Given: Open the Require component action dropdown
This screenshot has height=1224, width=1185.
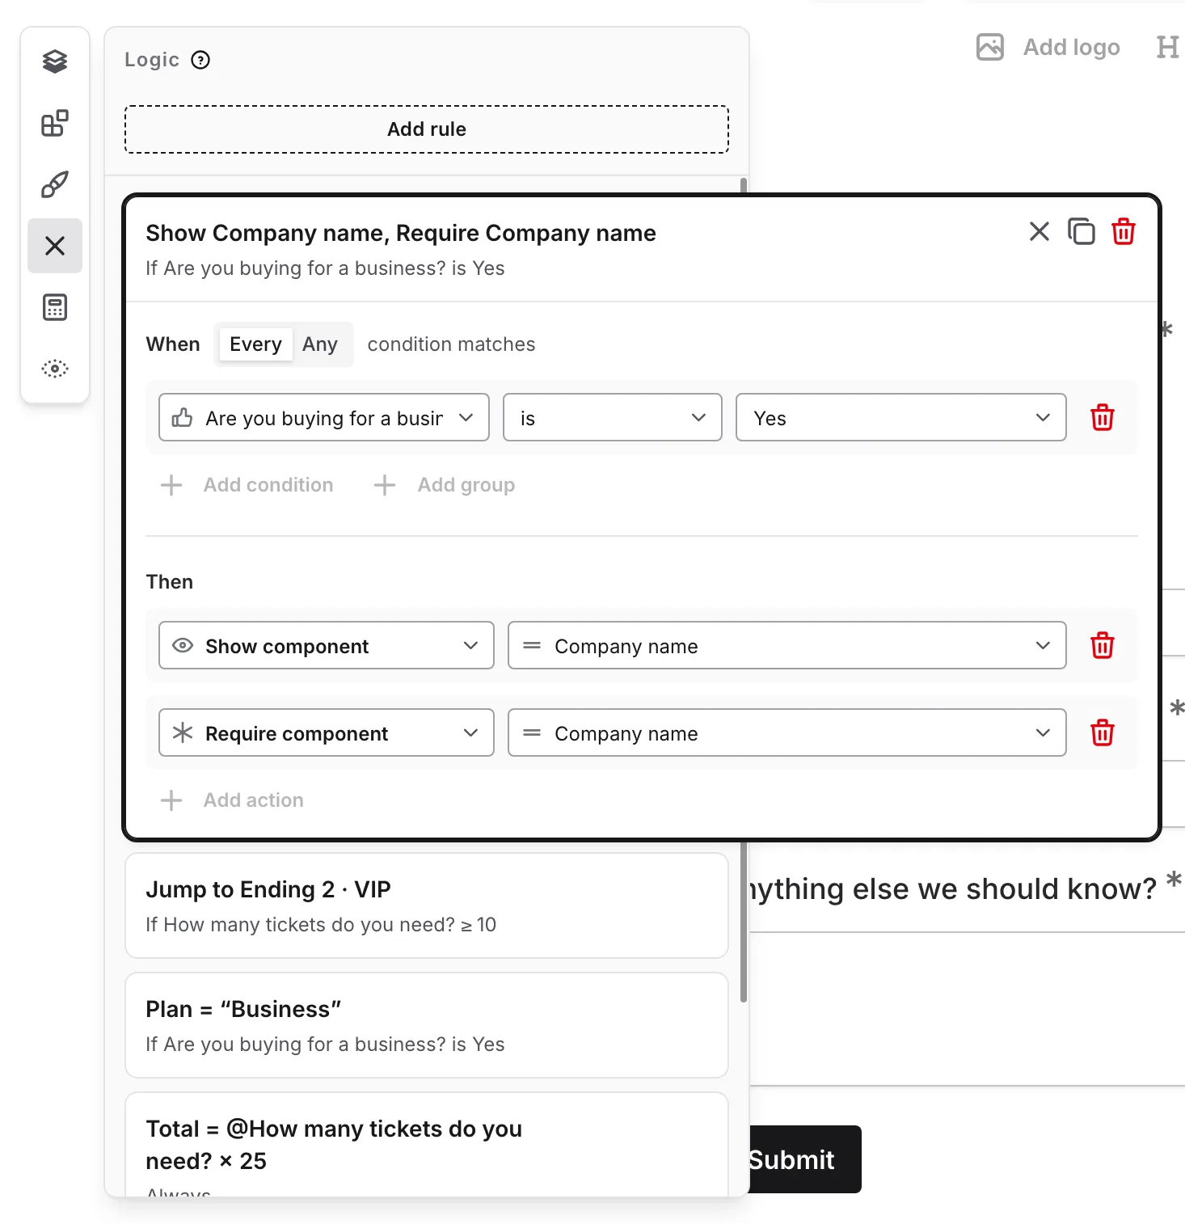Looking at the screenshot, I should click(327, 733).
